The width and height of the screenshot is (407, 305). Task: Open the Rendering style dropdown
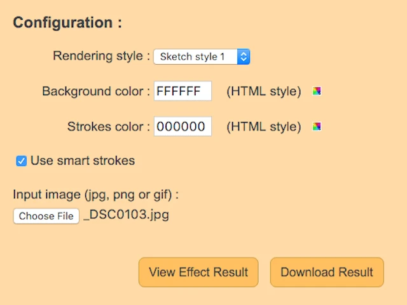click(201, 57)
